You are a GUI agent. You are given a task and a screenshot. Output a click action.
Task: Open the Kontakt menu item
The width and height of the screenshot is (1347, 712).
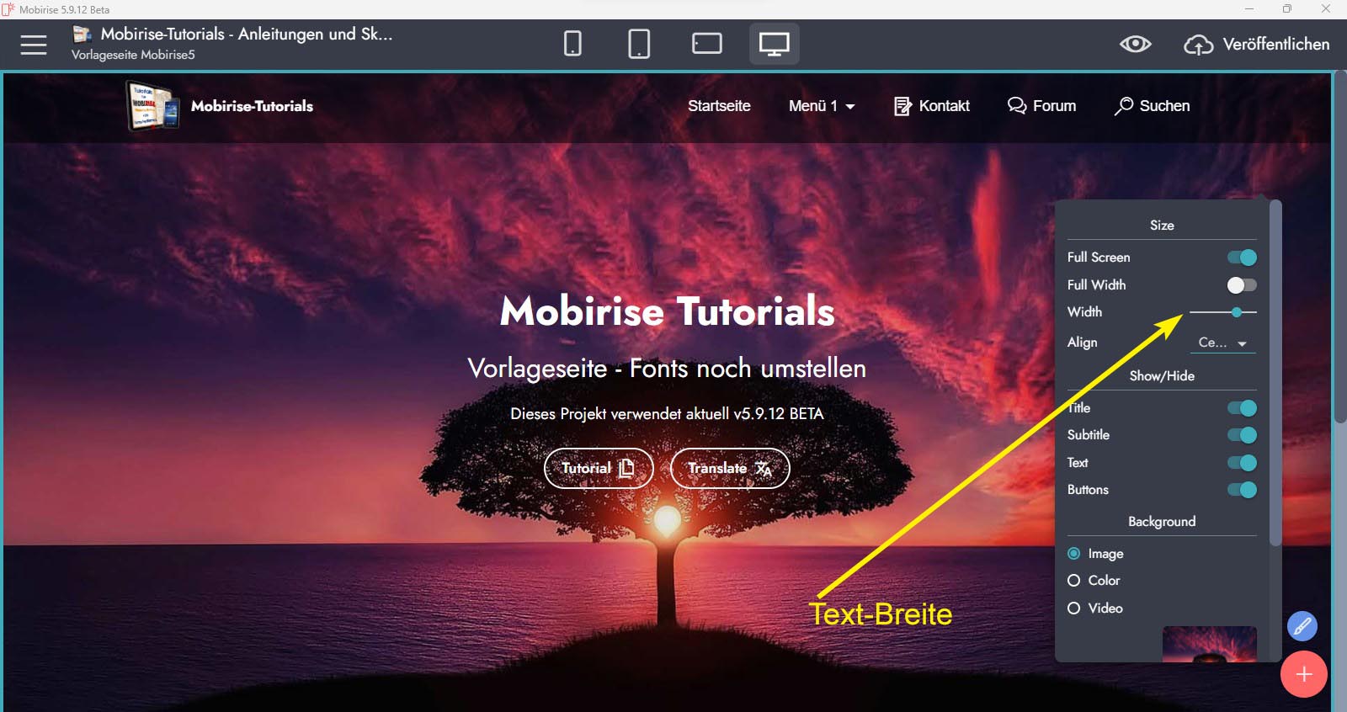pyautogui.click(x=932, y=106)
